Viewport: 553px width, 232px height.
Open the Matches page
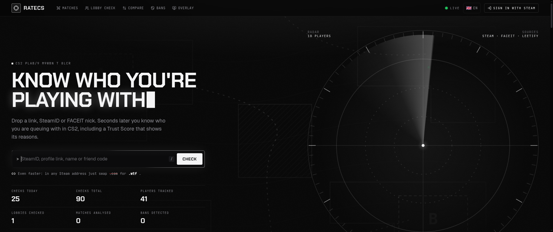click(67, 8)
